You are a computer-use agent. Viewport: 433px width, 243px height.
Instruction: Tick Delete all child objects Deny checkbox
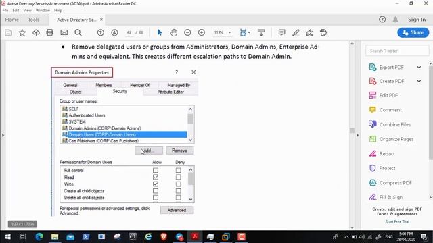179,198
